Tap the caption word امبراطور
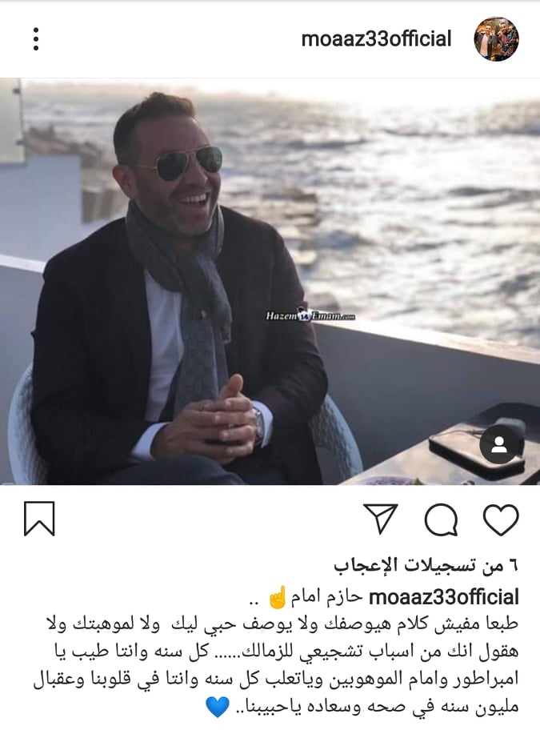The image size is (540, 730). [x=482, y=680]
